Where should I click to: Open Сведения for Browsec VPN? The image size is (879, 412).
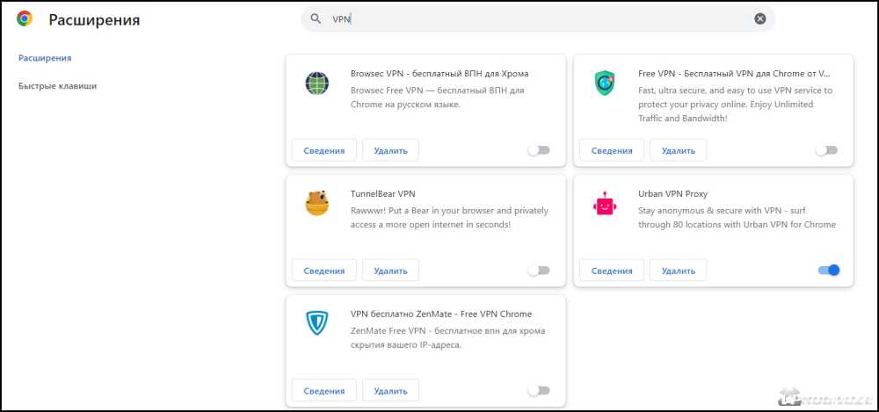pyautogui.click(x=324, y=150)
